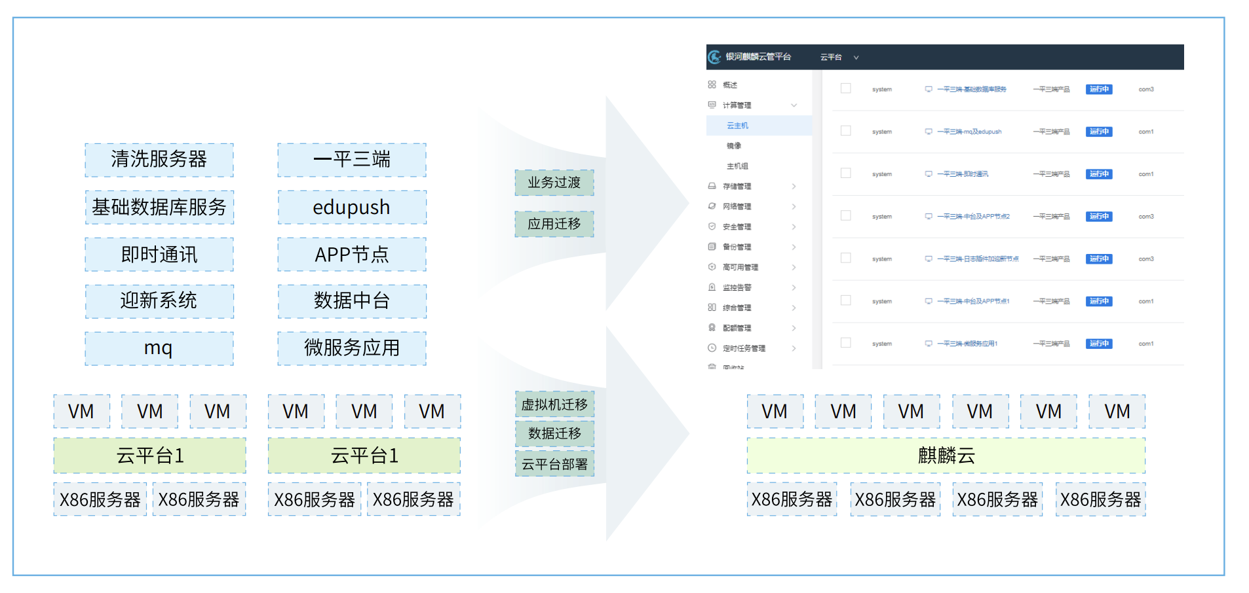Click com1 cell in 即时通讯 row
Image resolution: width=1249 pixels, height=593 pixels.
(1146, 174)
